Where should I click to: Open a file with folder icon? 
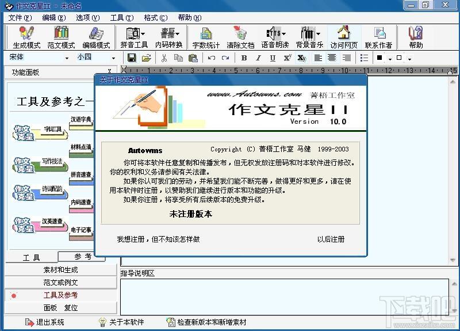pos(147,58)
